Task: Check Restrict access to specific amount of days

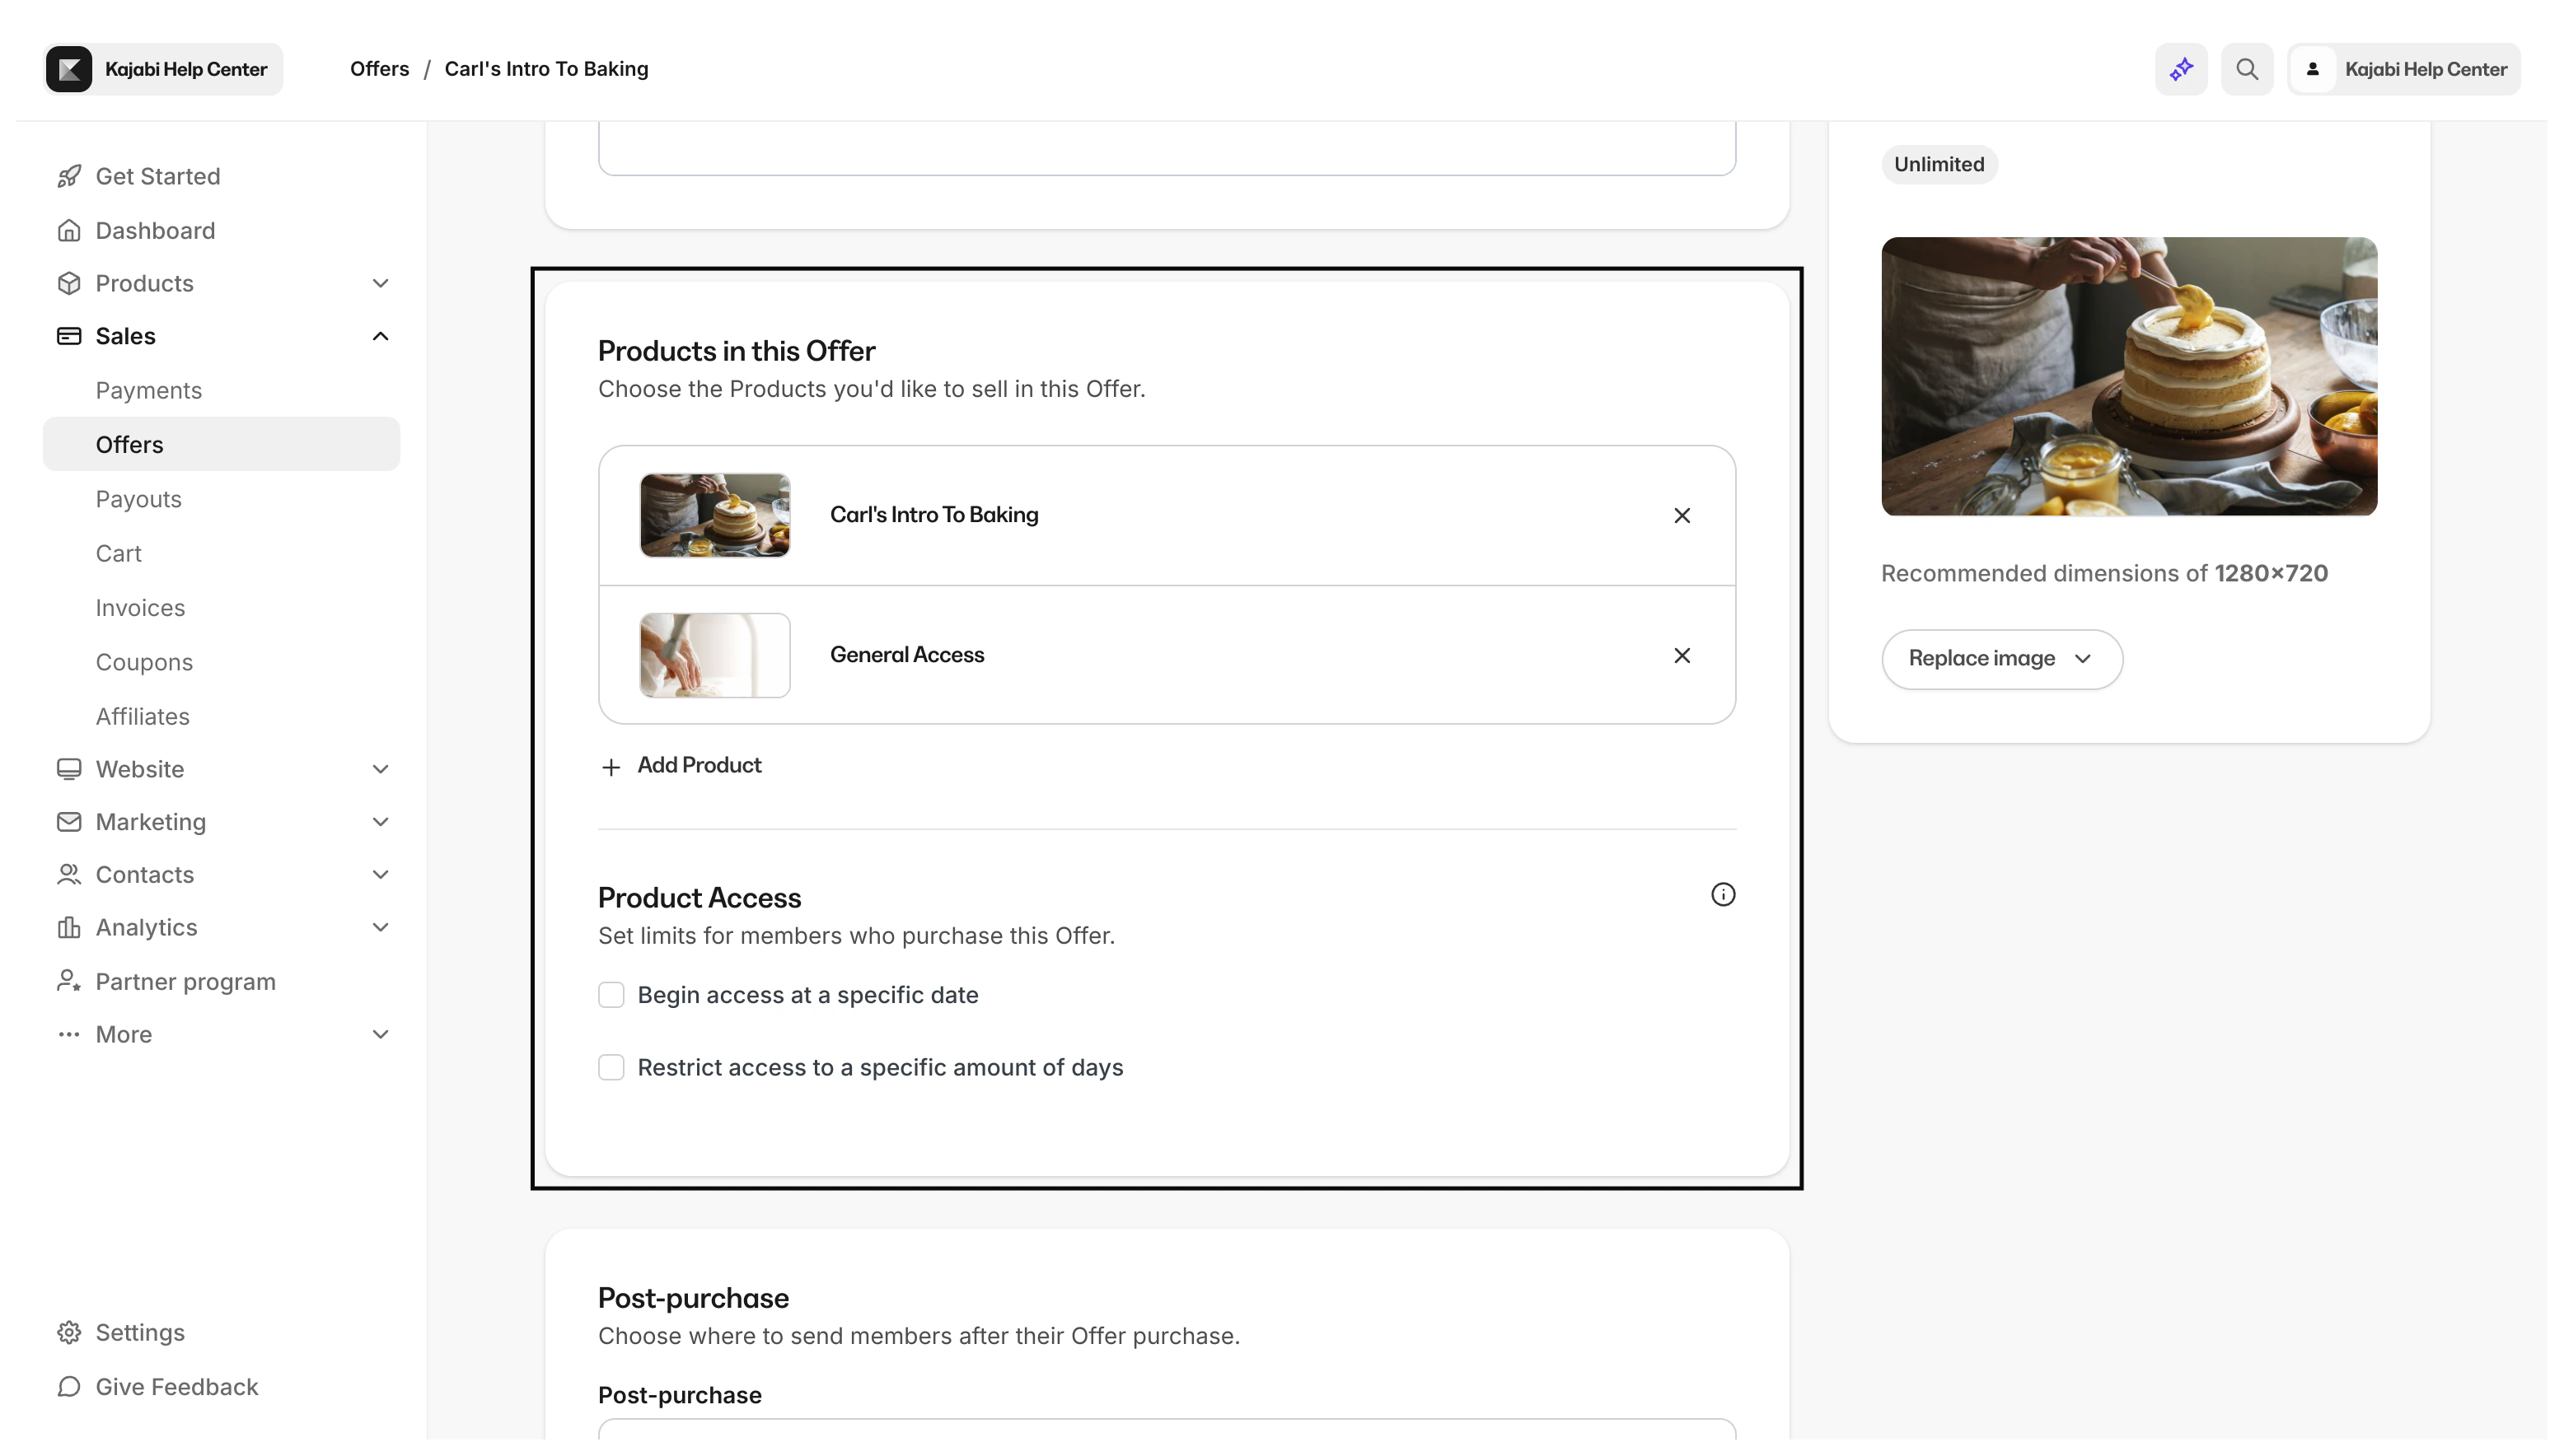Action: 611,1067
